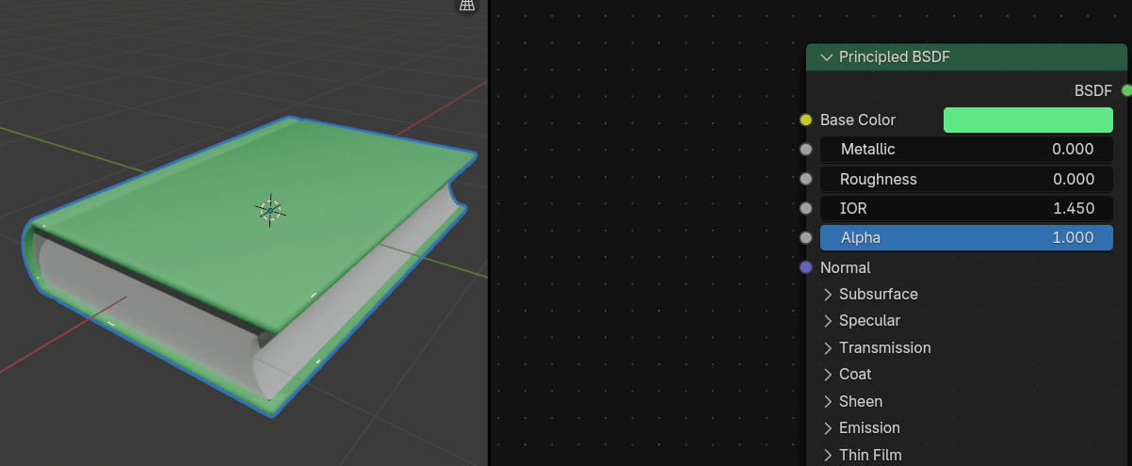Click the purple Normal input socket
The width and height of the screenshot is (1132, 466).
(806, 267)
